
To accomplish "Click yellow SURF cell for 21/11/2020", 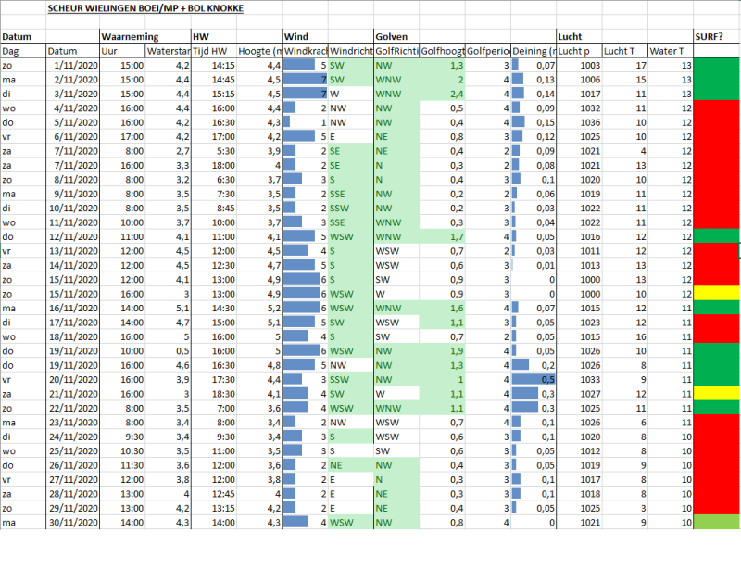I will [716, 394].
